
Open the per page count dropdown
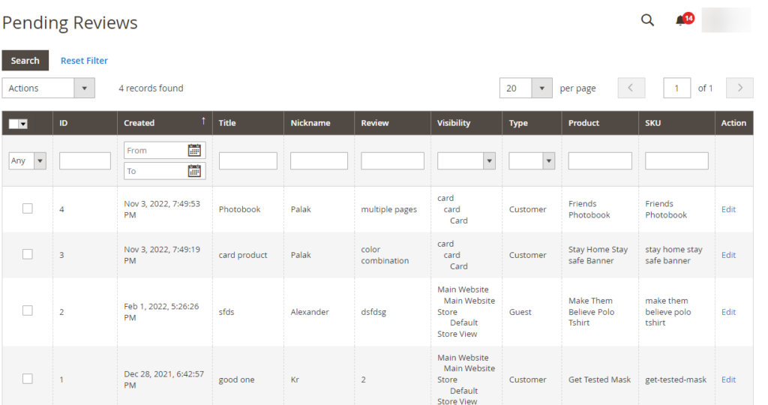(541, 88)
